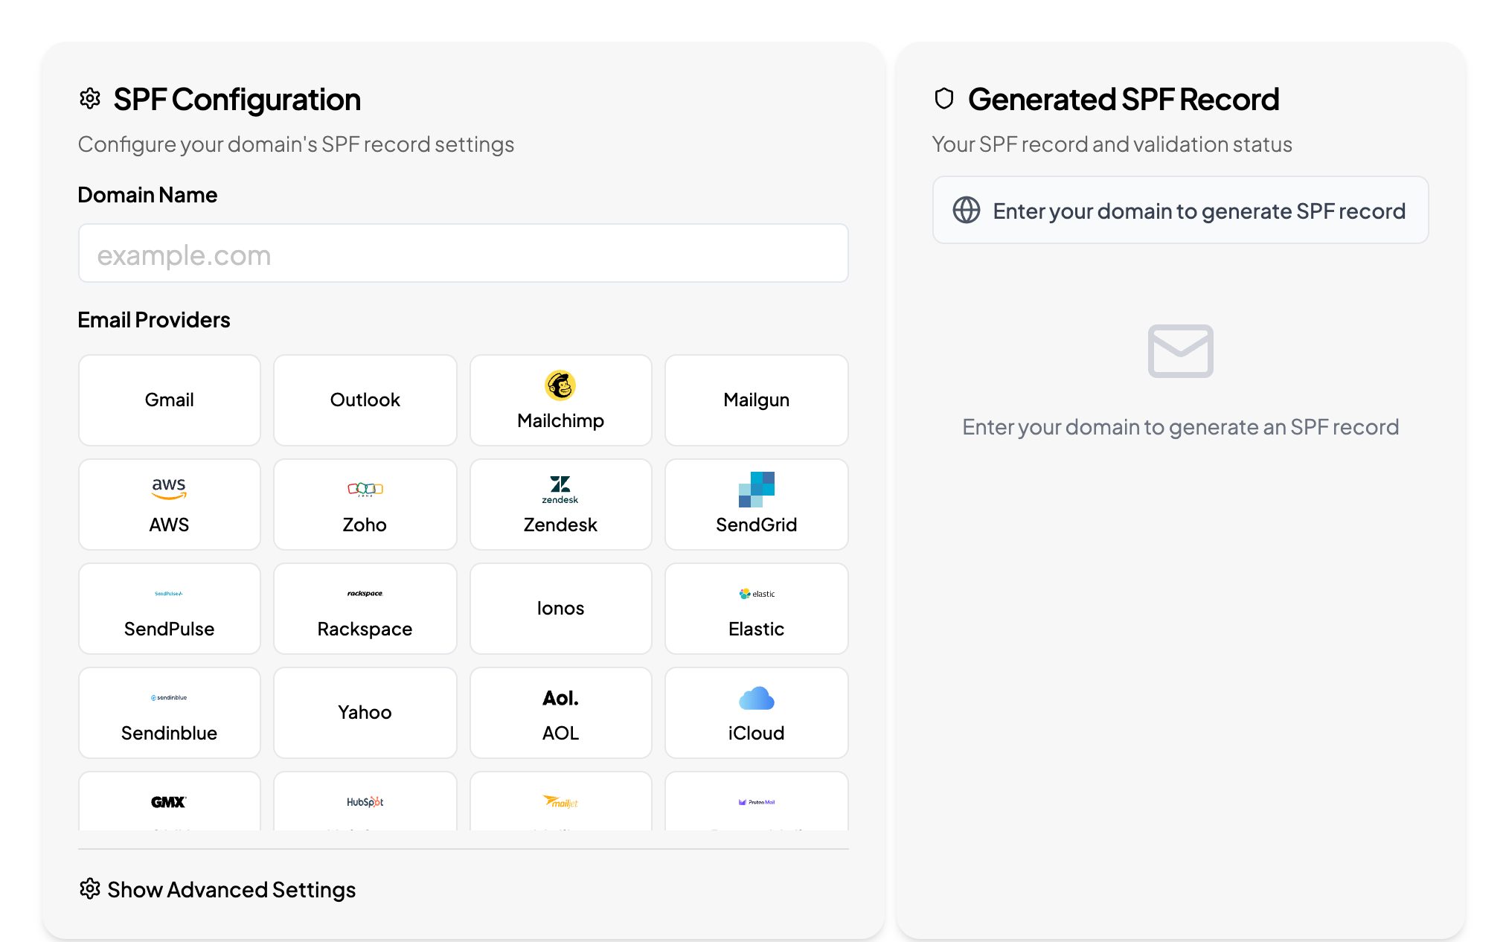Click the Elastic label text

click(x=756, y=629)
